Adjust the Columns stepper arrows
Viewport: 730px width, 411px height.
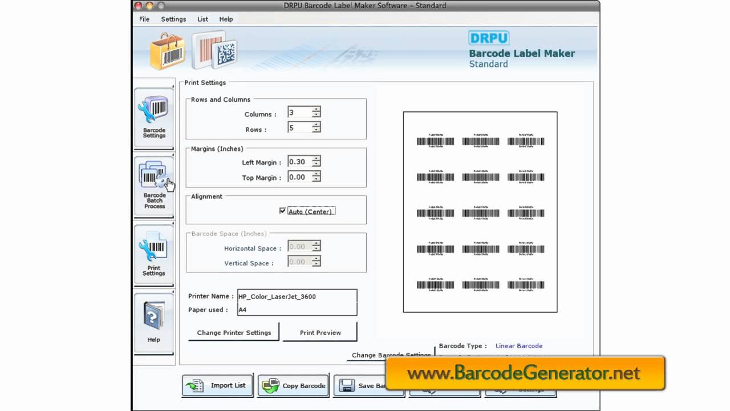click(x=316, y=112)
